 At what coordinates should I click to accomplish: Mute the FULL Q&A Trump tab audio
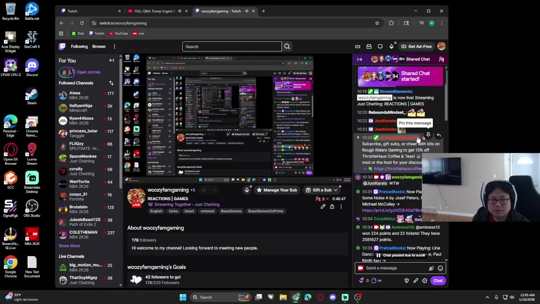click(x=180, y=11)
